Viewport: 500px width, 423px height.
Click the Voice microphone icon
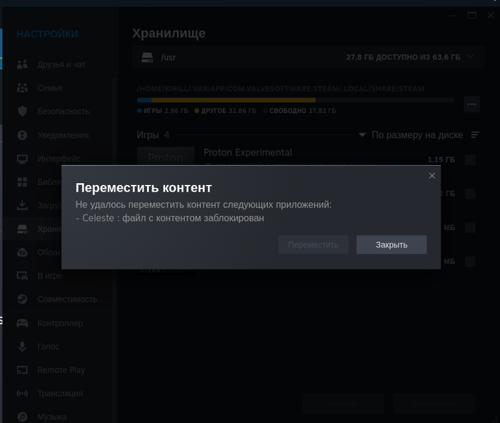click(22, 346)
